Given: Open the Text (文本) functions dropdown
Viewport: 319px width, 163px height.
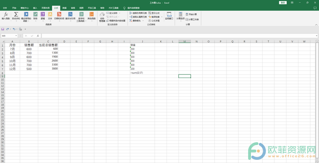Looking at the screenshot, I should coord(50,17).
